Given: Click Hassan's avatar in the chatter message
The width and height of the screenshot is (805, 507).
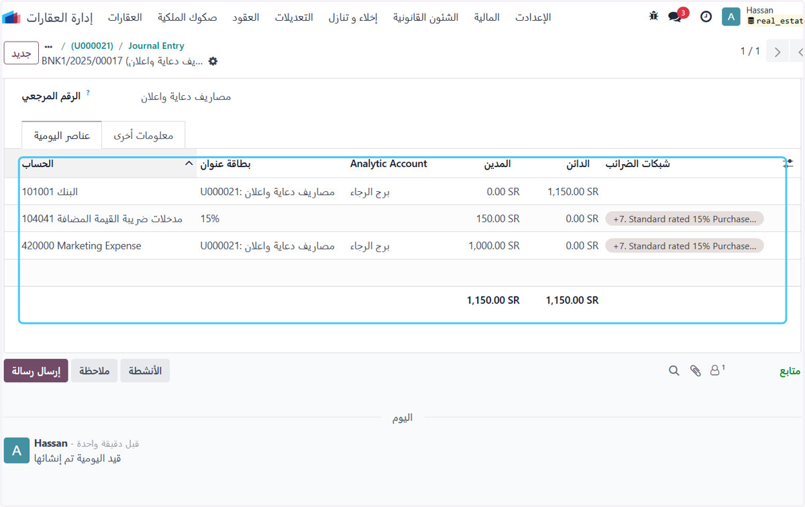Looking at the screenshot, I should 17,451.
